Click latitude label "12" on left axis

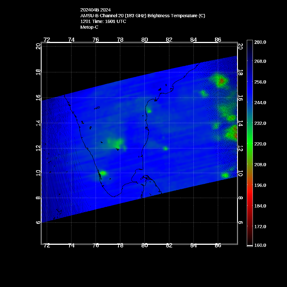38,148
